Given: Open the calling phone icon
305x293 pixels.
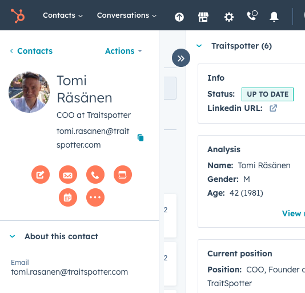Looking at the screenshot, I should (252, 15).
